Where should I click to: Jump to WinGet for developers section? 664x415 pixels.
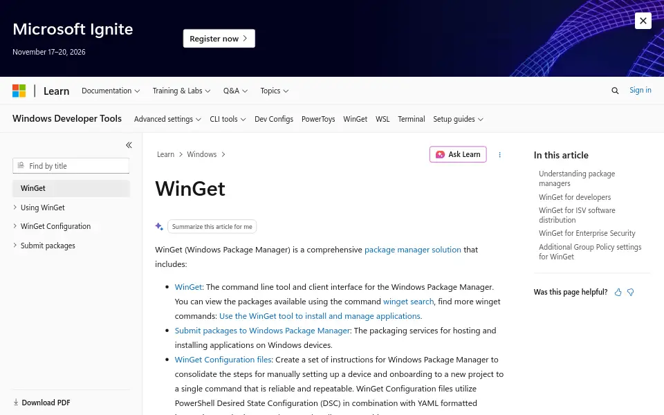(575, 197)
